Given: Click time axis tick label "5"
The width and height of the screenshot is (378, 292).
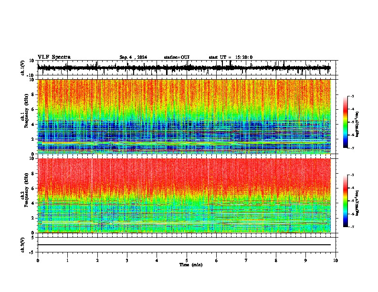Looking at the screenshot, I should [187, 261].
